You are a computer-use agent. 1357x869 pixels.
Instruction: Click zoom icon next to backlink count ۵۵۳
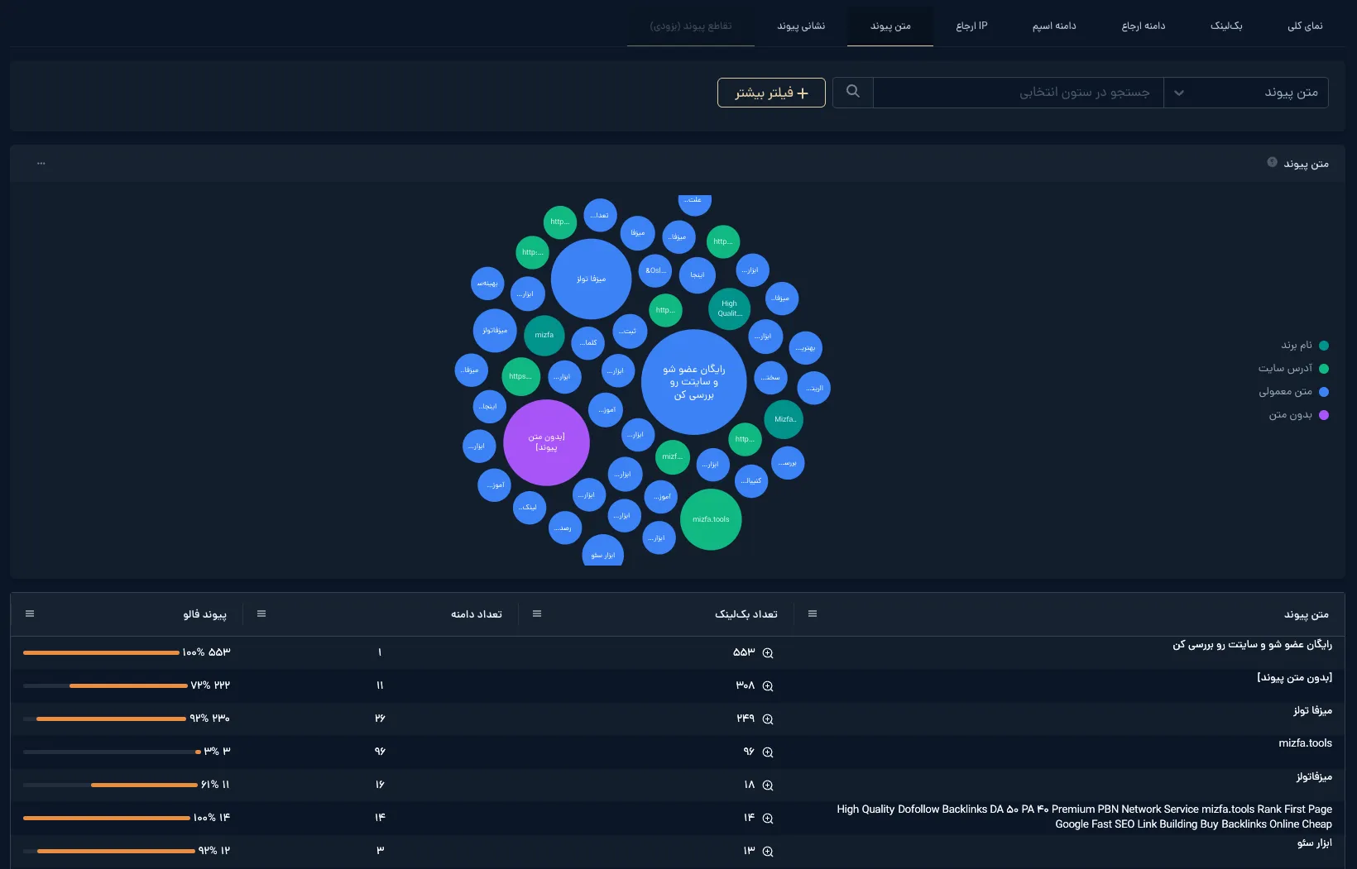point(768,653)
